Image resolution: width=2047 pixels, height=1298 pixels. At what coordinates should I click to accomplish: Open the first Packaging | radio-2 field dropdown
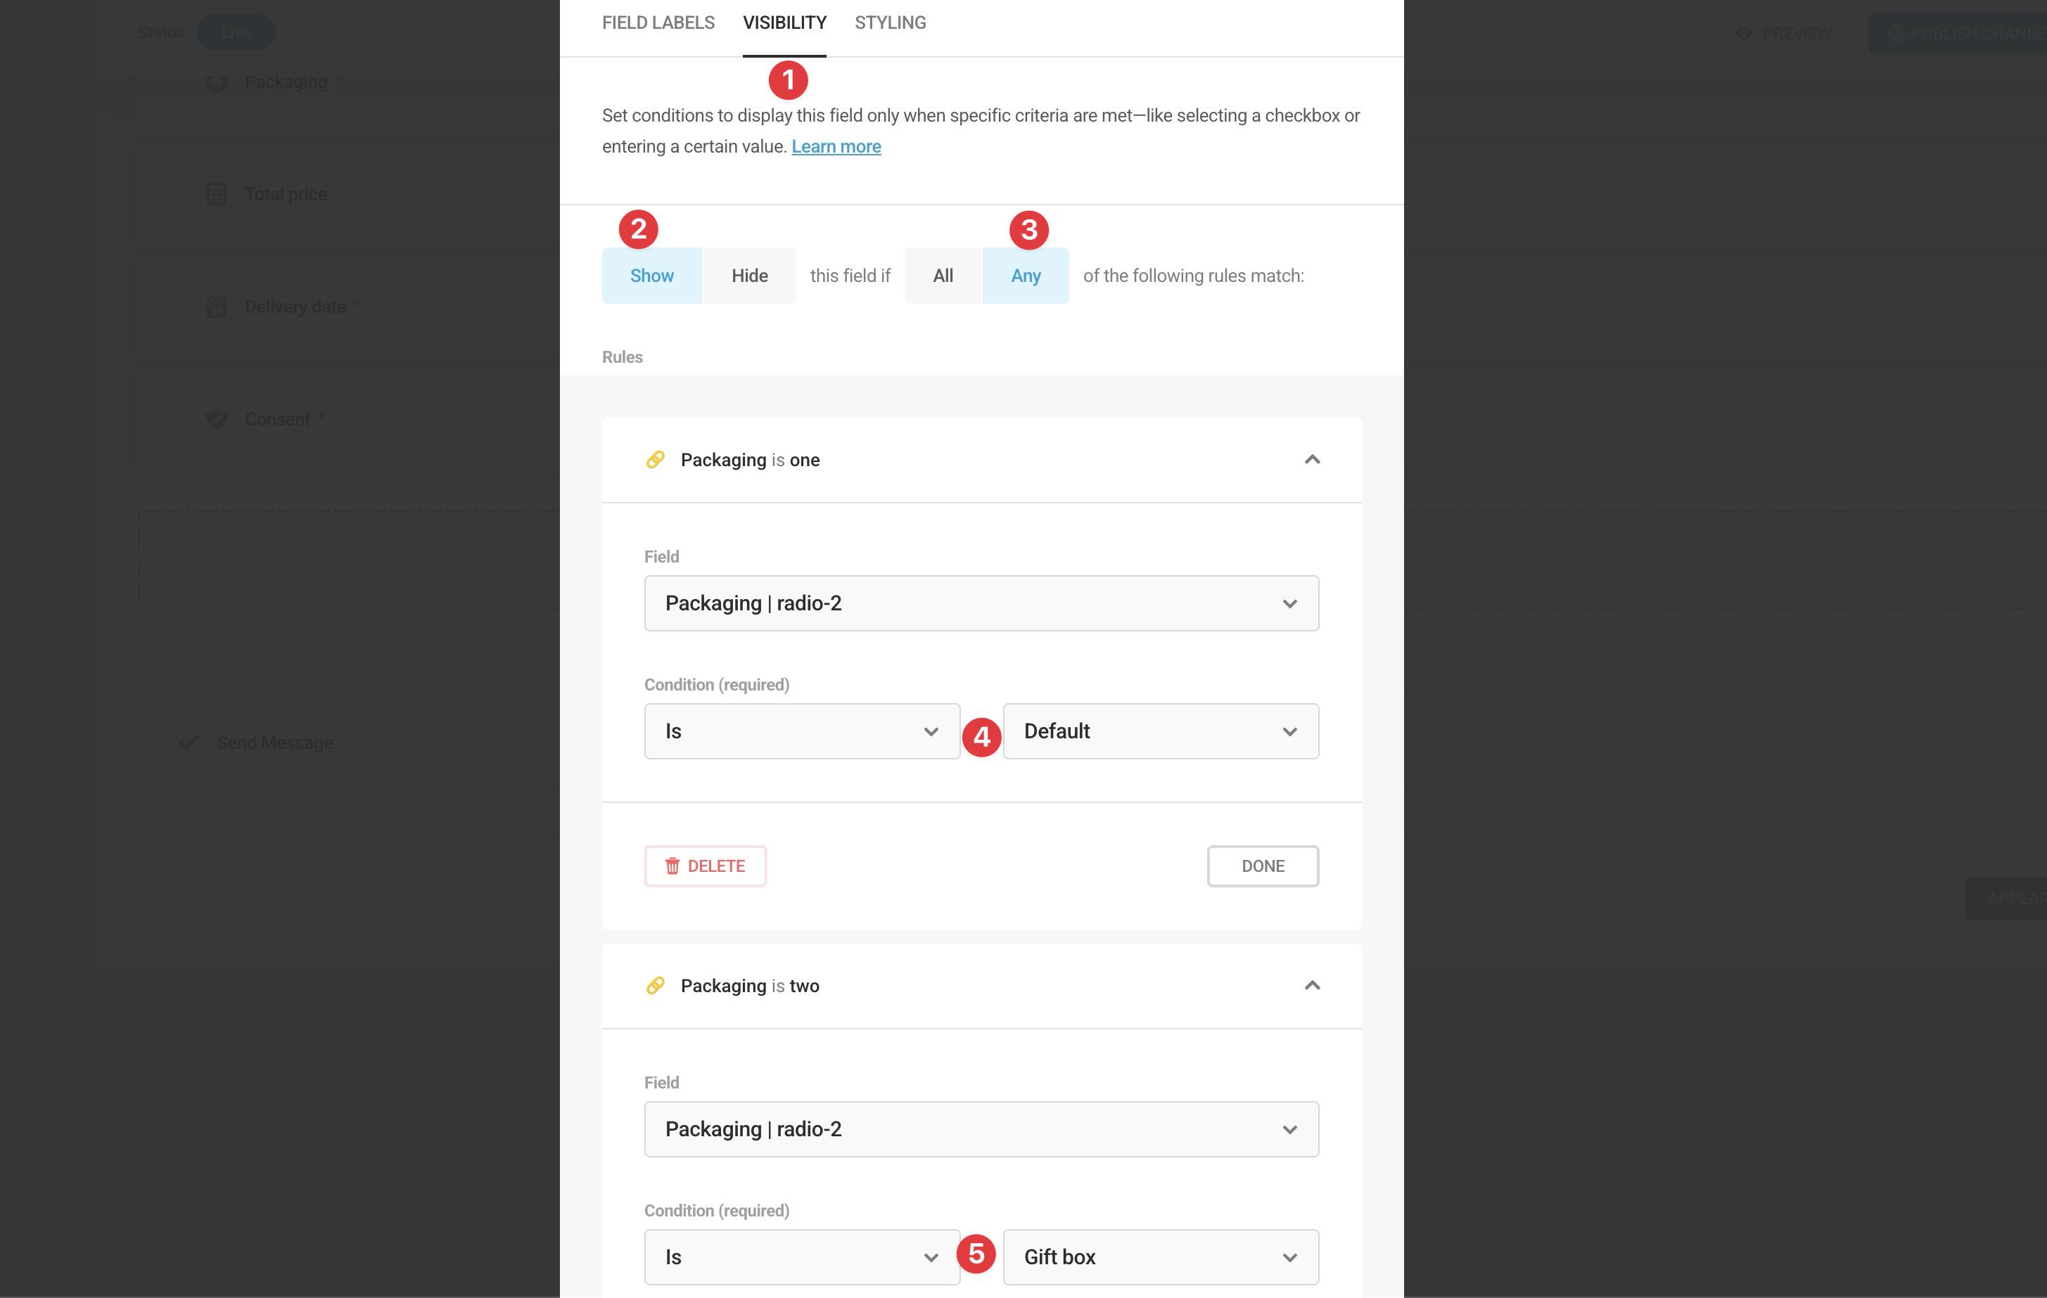[x=981, y=603]
